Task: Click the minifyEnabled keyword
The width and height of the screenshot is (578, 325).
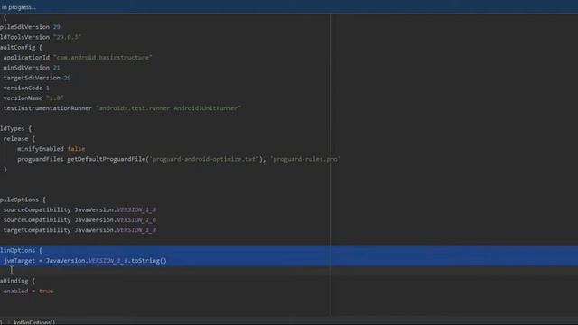Action: coord(40,149)
